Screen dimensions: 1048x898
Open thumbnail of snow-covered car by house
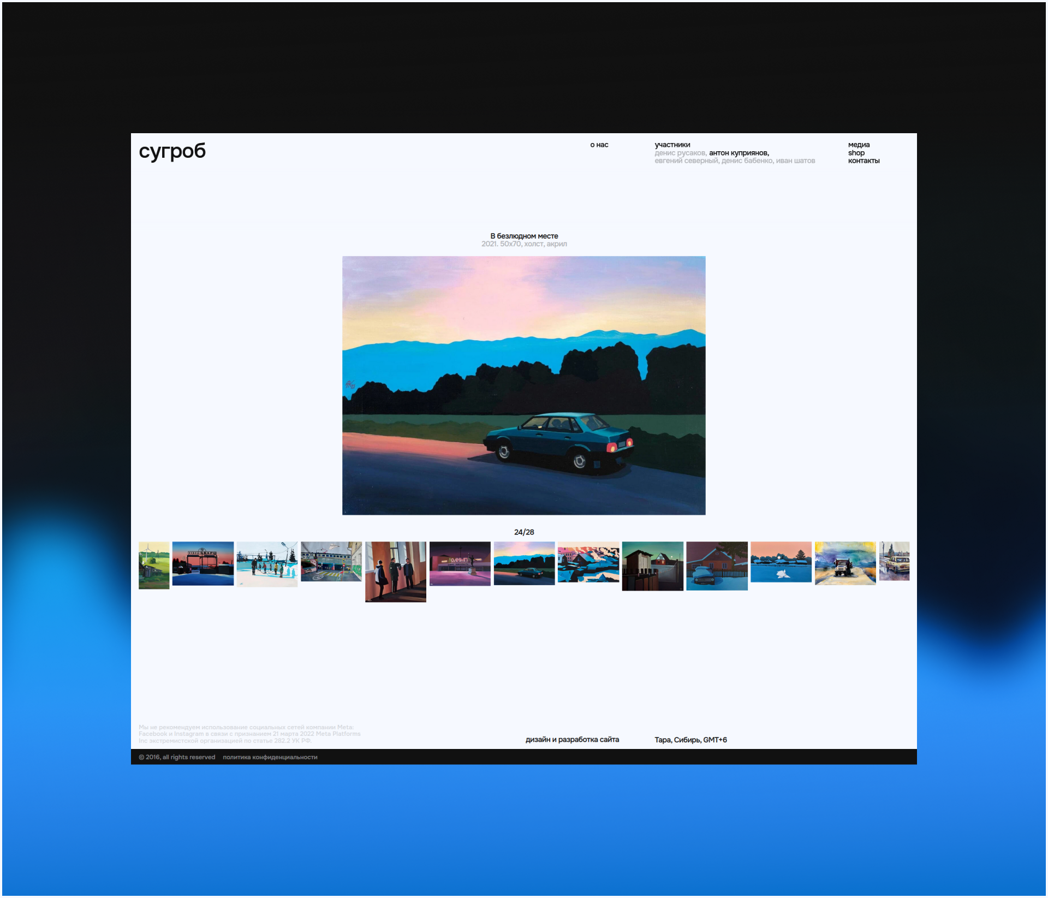coord(716,566)
